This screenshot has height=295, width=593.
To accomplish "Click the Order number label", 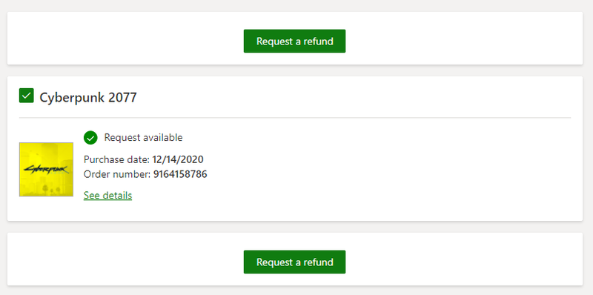I will coord(117,175).
